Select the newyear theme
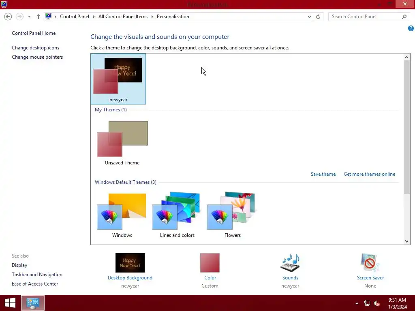The height and width of the screenshot is (311, 415). [x=118, y=79]
